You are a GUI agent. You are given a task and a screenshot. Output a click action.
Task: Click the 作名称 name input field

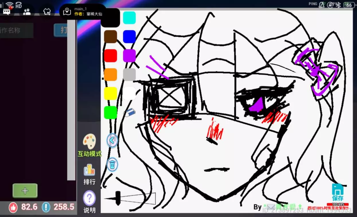17,30
